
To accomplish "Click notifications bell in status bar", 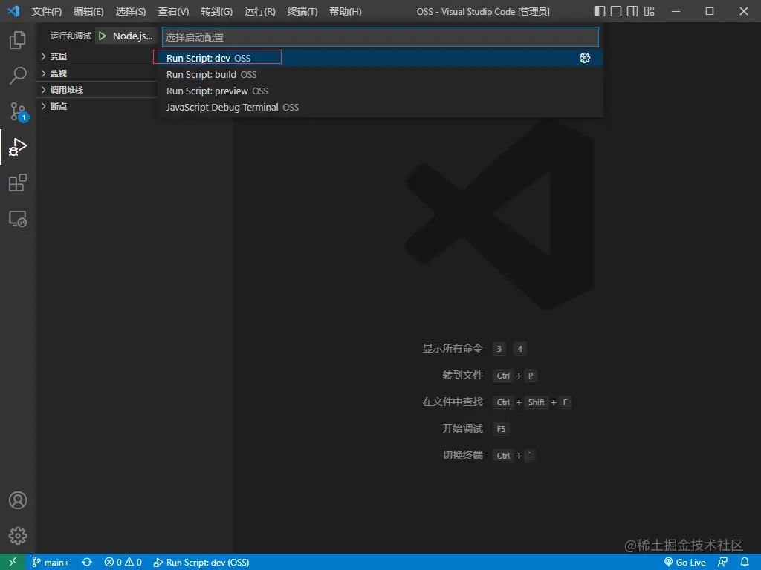I will [745, 563].
